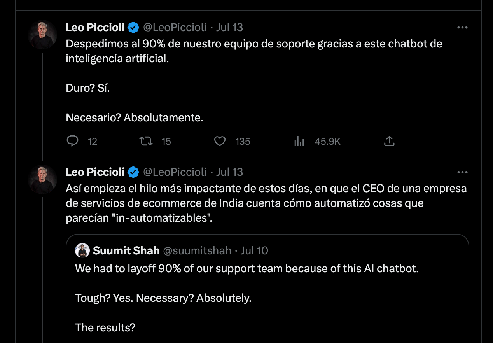Click Suumit Shah name in quoted tweet

(x=126, y=250)
